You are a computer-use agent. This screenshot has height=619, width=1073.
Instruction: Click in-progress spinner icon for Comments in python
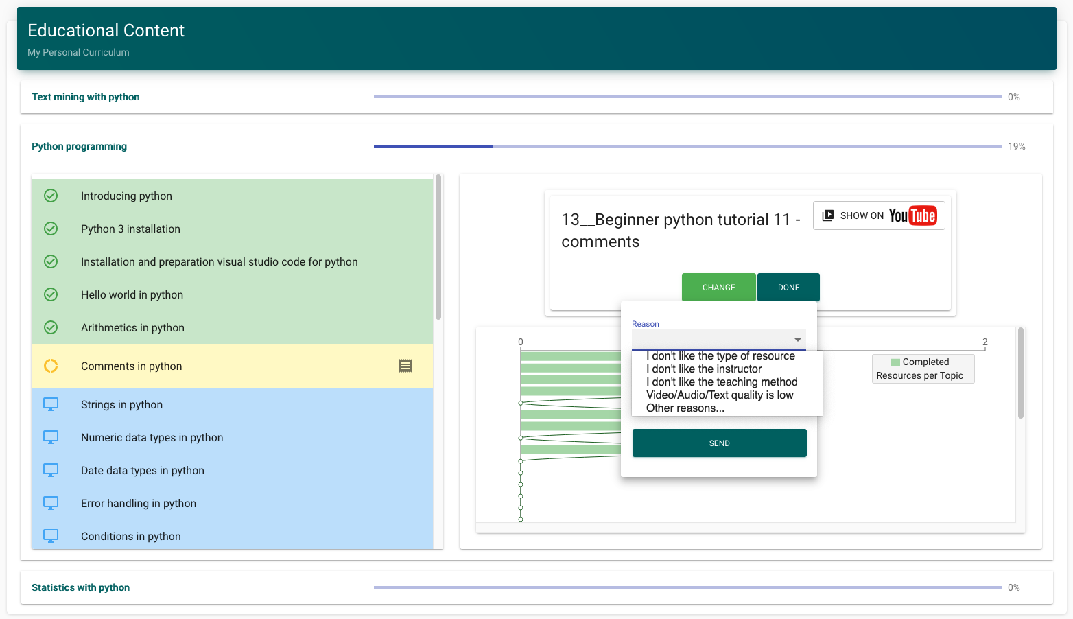coord(51,366)
